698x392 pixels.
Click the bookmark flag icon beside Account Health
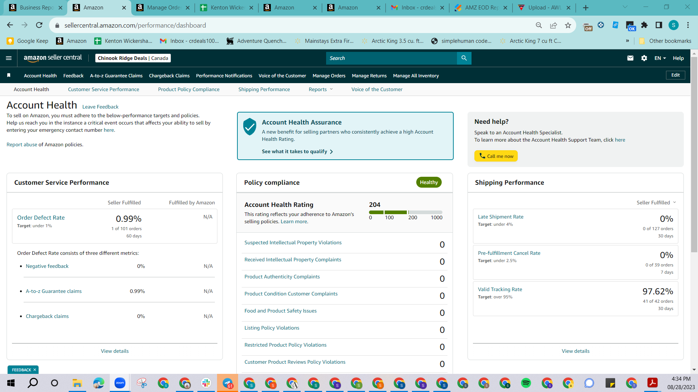[x=9, y=75]
